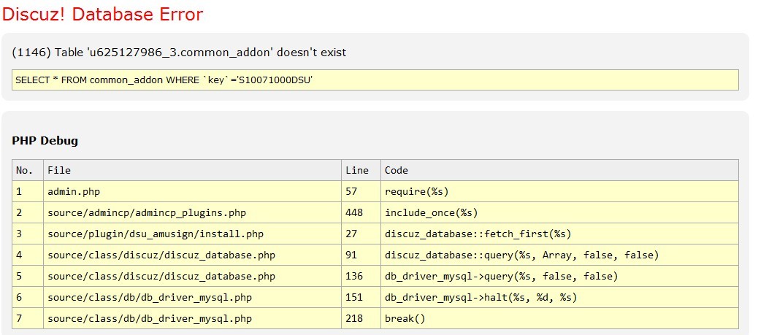The width and height of the screenshot is (758, 335).
Task: Select the File column header
Action: [59, 170]
